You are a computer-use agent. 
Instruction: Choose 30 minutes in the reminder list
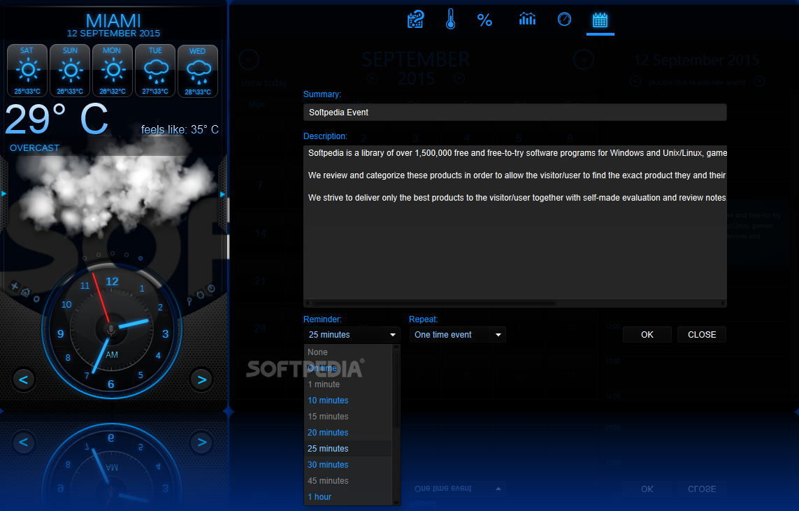(x=348, y=465)
